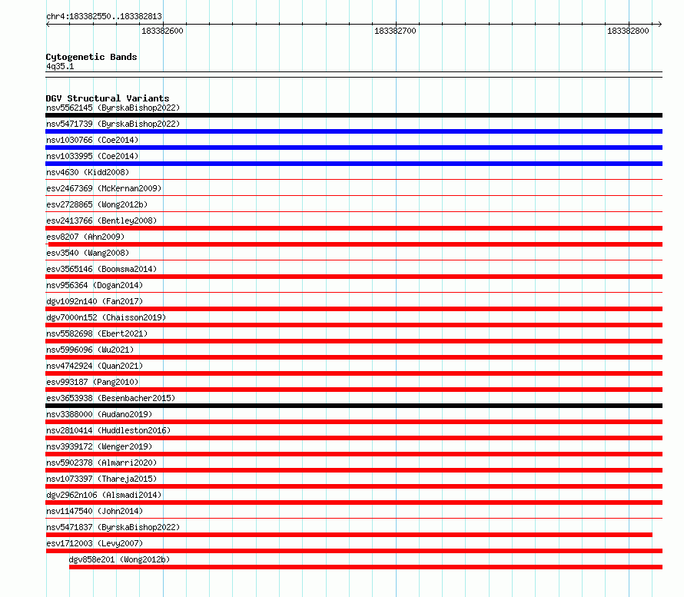
Task: Click the nsv4630 (Kidd2008) label
Action: [x=88, y=172]
